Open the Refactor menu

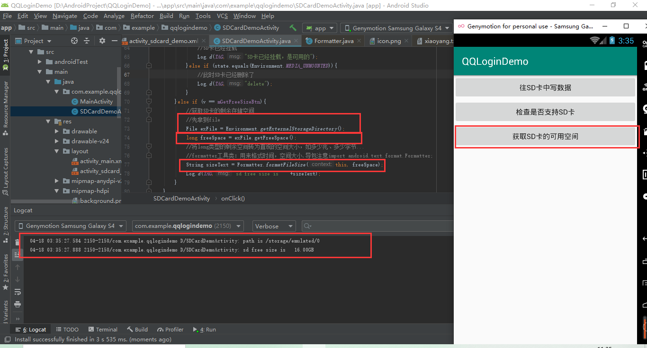point(143,16)
